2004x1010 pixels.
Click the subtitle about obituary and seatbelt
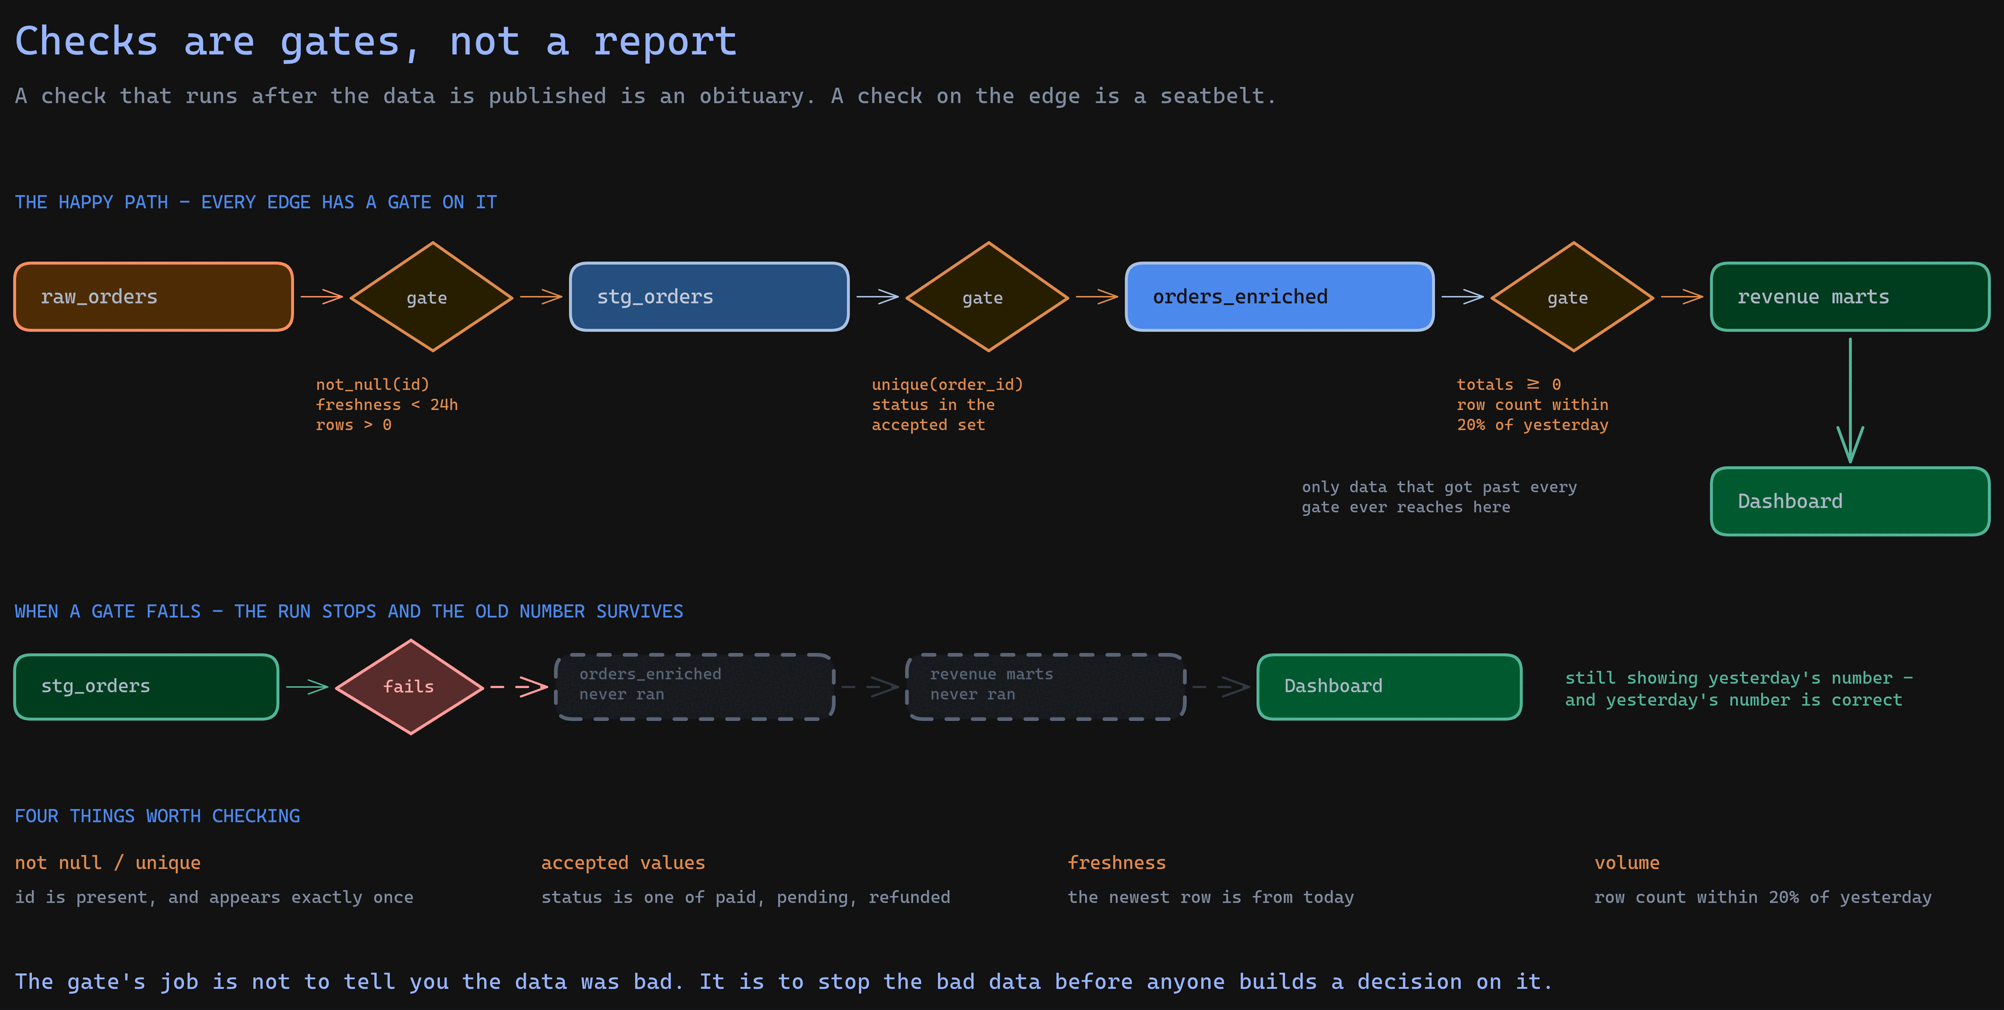click(x=646, y=96)
